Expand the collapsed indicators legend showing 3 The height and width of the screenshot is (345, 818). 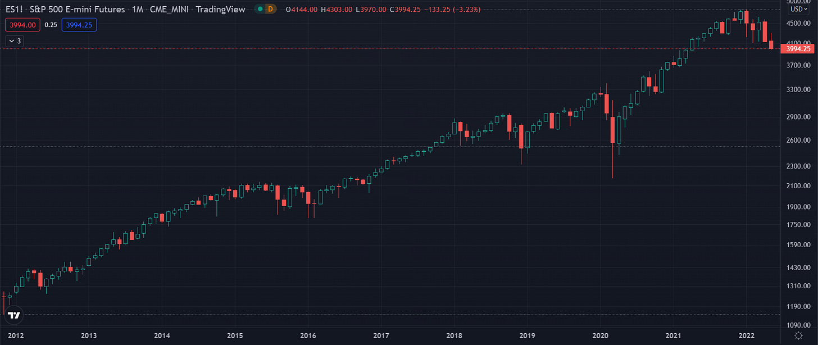(14, 41)
